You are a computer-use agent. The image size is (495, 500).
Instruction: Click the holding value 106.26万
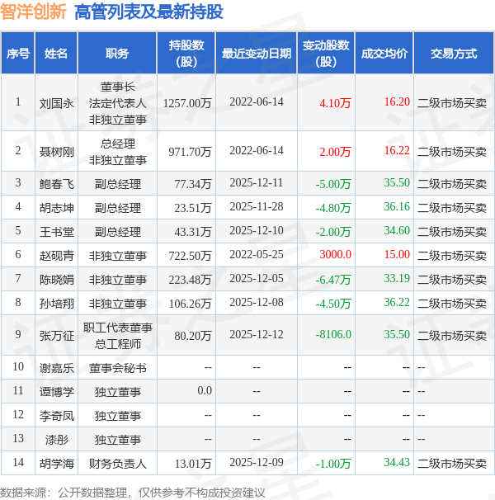(190, 304)
